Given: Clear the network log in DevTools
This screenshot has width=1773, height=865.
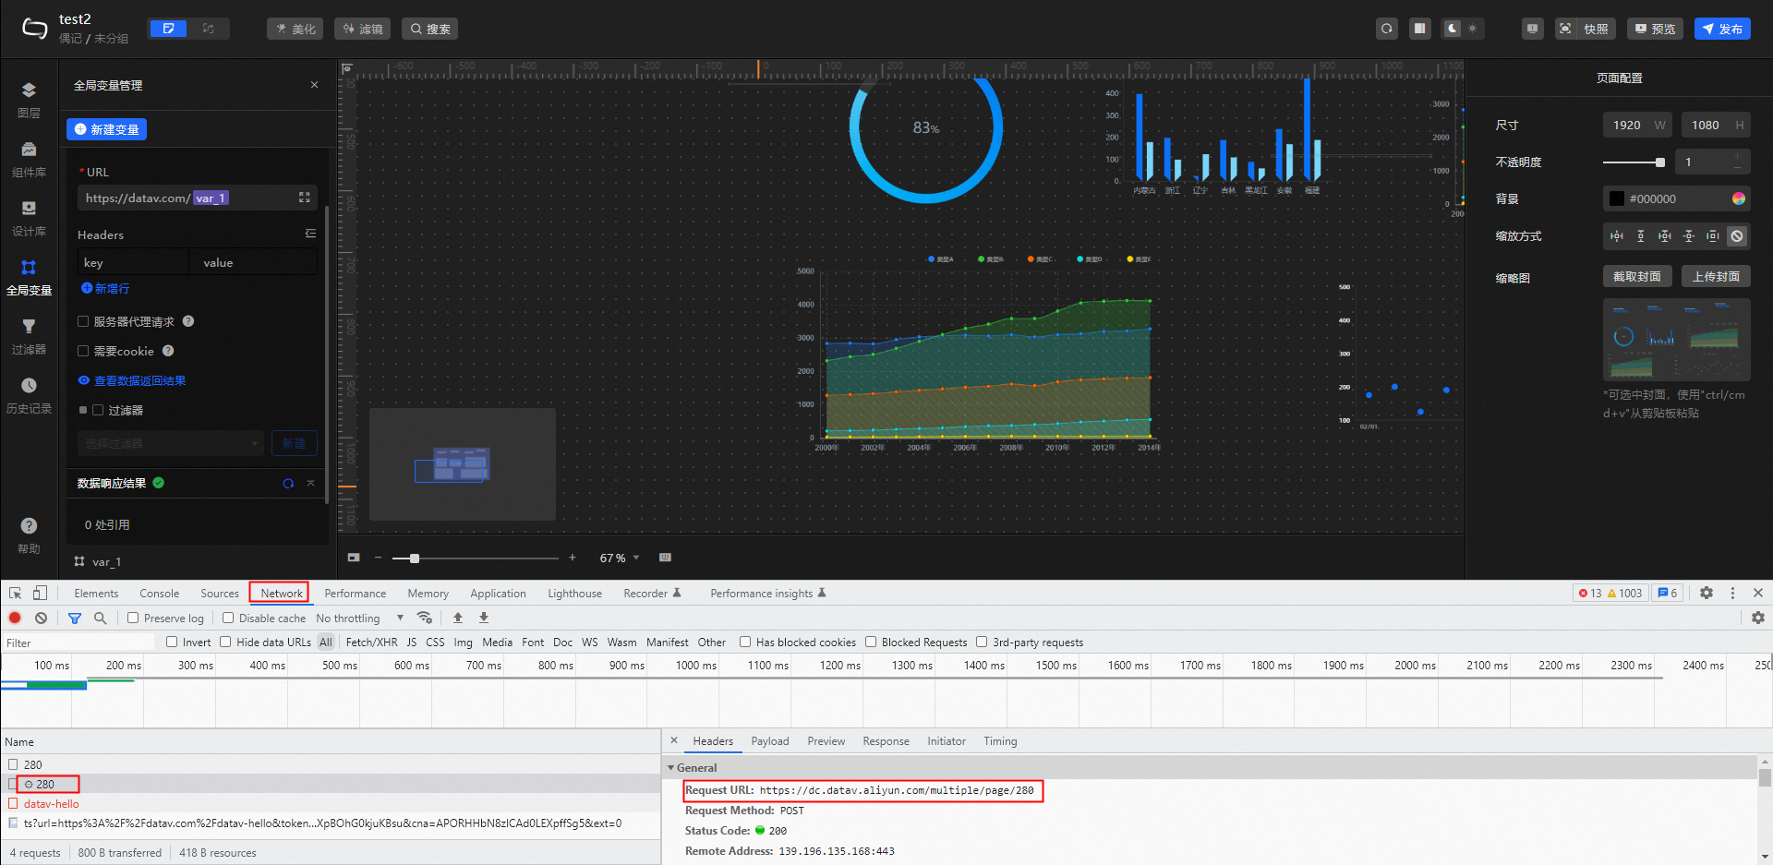Looking at the screenshot, I should click(41, 619).
